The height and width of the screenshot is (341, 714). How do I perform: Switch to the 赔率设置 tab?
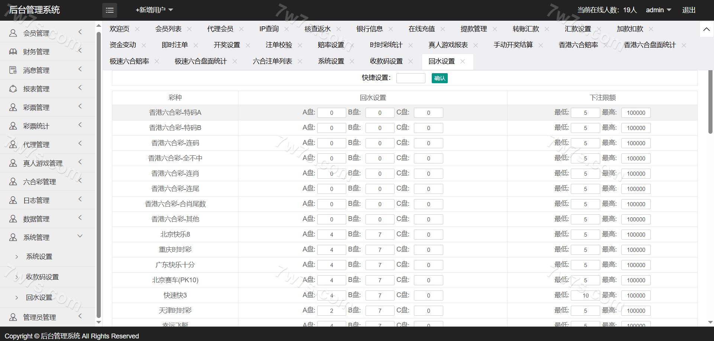pos(331,45)
